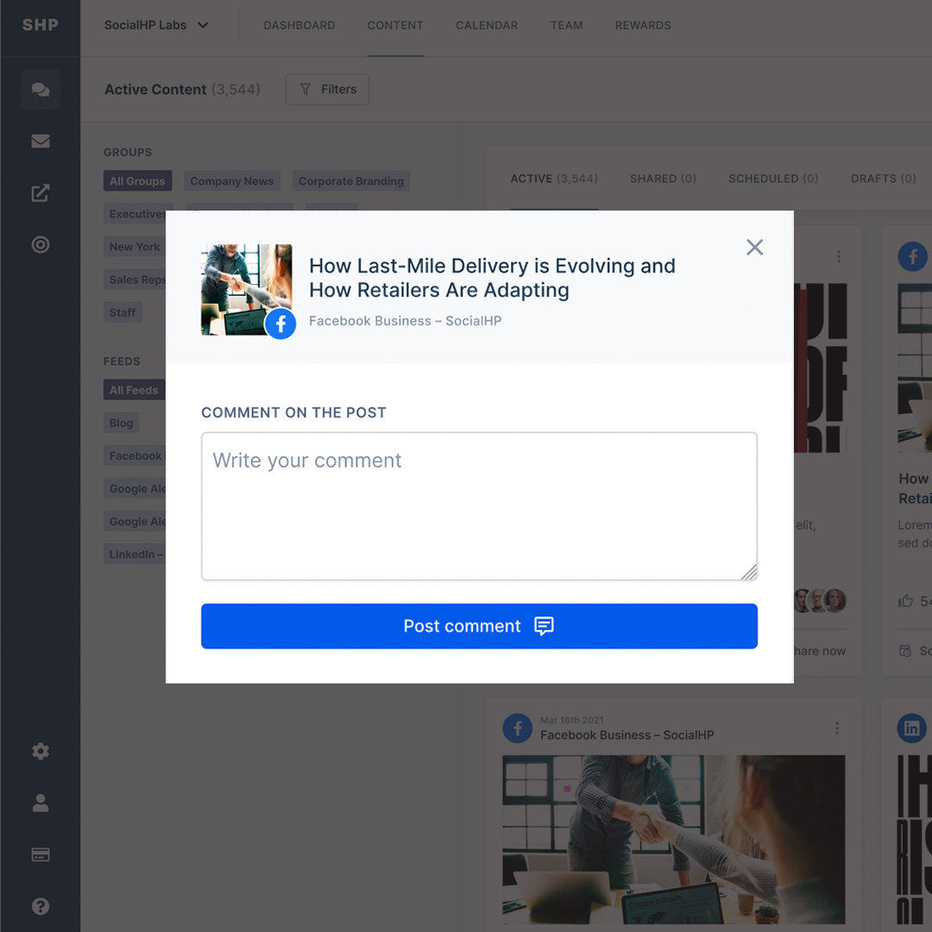This screenshot has height=932, width=932.
Task: Click the Facebook badge on post thumbnail
Action: 280,324
